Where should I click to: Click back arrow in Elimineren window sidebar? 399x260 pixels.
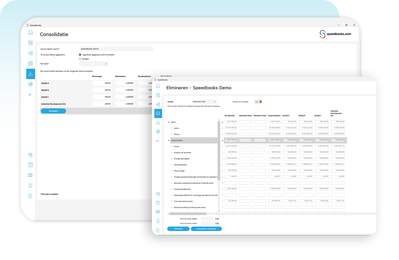pos(158,141)
